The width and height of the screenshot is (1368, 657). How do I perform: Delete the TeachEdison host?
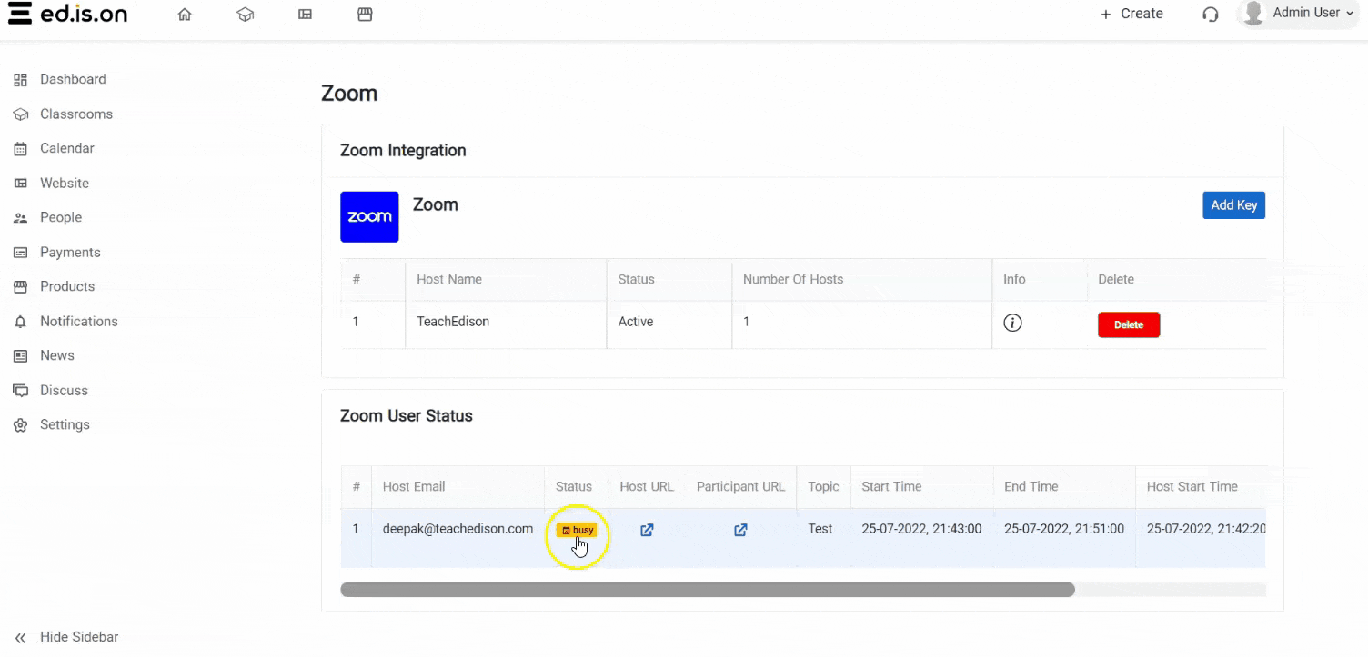click(x=1129, y=324)
